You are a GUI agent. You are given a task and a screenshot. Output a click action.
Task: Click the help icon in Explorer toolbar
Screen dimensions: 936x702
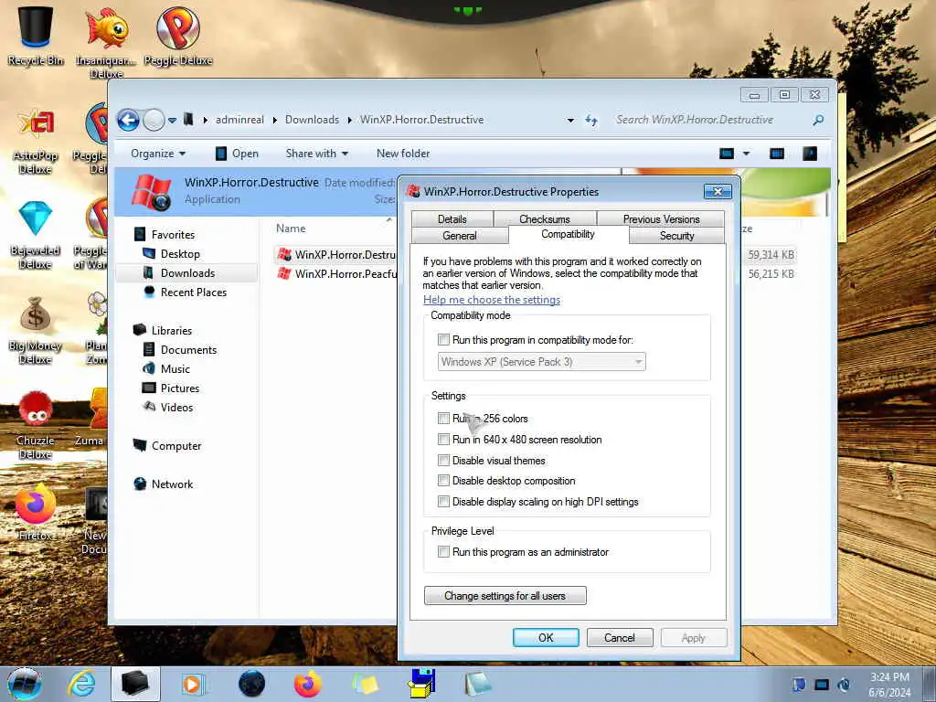(x=810, y=154)
